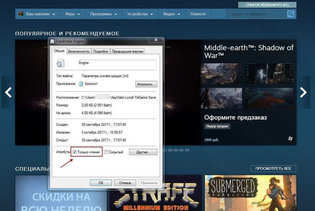315x211 pixels.
Task: Open the 'Программы' dropdown menu
Action: (x=104, y=14)
